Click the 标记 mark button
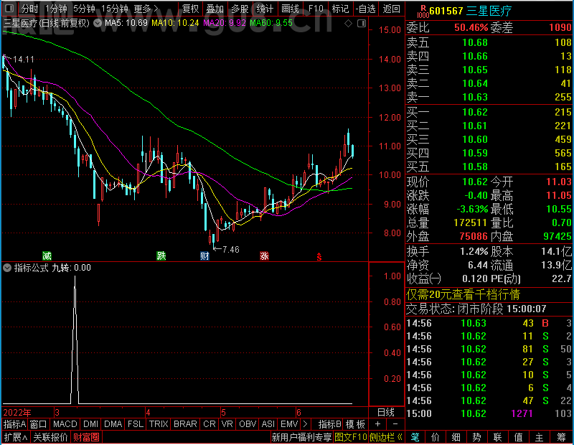Screen dimensions: 574x445 340,9
